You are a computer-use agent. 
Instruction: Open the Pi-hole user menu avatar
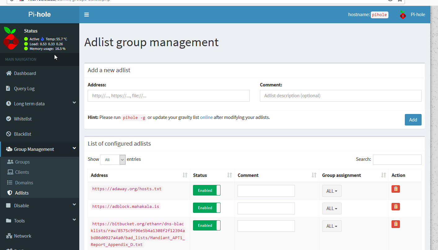(403, 15)
